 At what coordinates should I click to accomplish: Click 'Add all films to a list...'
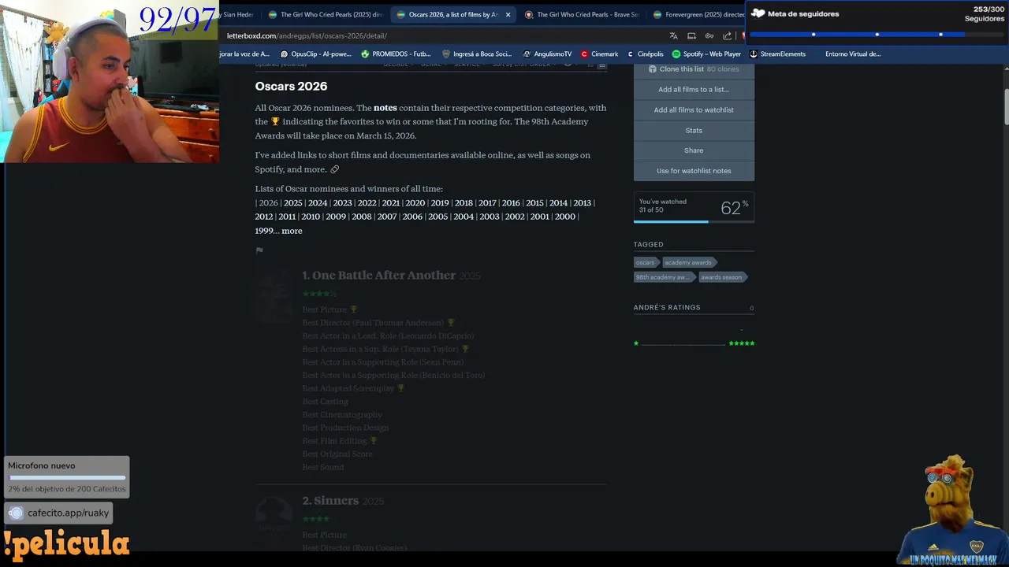tap(694, 90)
